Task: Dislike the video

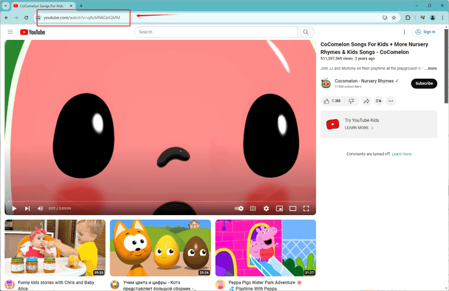Action: [x=351, y=101]
